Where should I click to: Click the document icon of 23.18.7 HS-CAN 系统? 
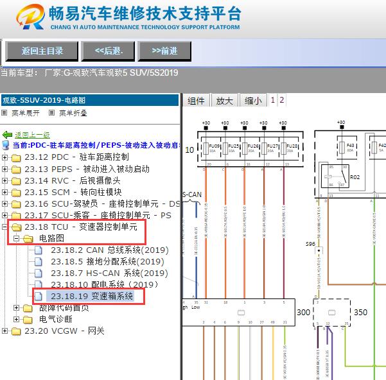point(39,273)
